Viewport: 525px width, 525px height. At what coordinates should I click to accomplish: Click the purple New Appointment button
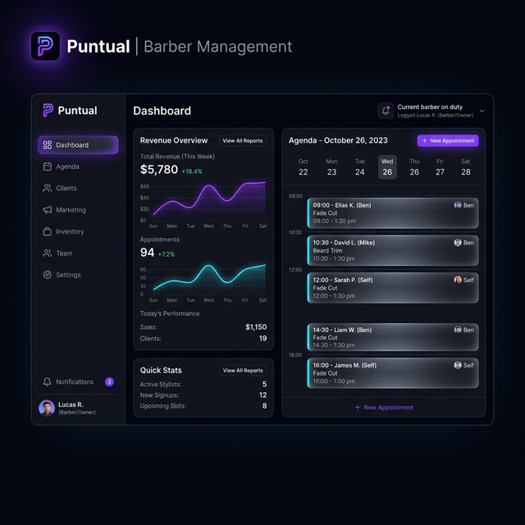[x=447, y=141]
